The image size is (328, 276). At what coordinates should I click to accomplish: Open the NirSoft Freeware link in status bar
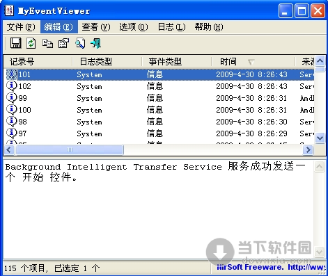[271, 267]
